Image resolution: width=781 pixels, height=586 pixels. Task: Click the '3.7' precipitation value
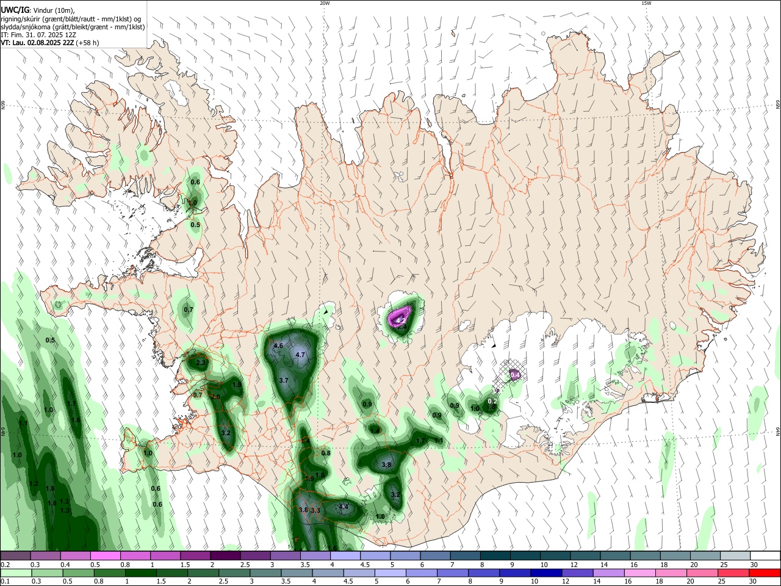[283, 380]
